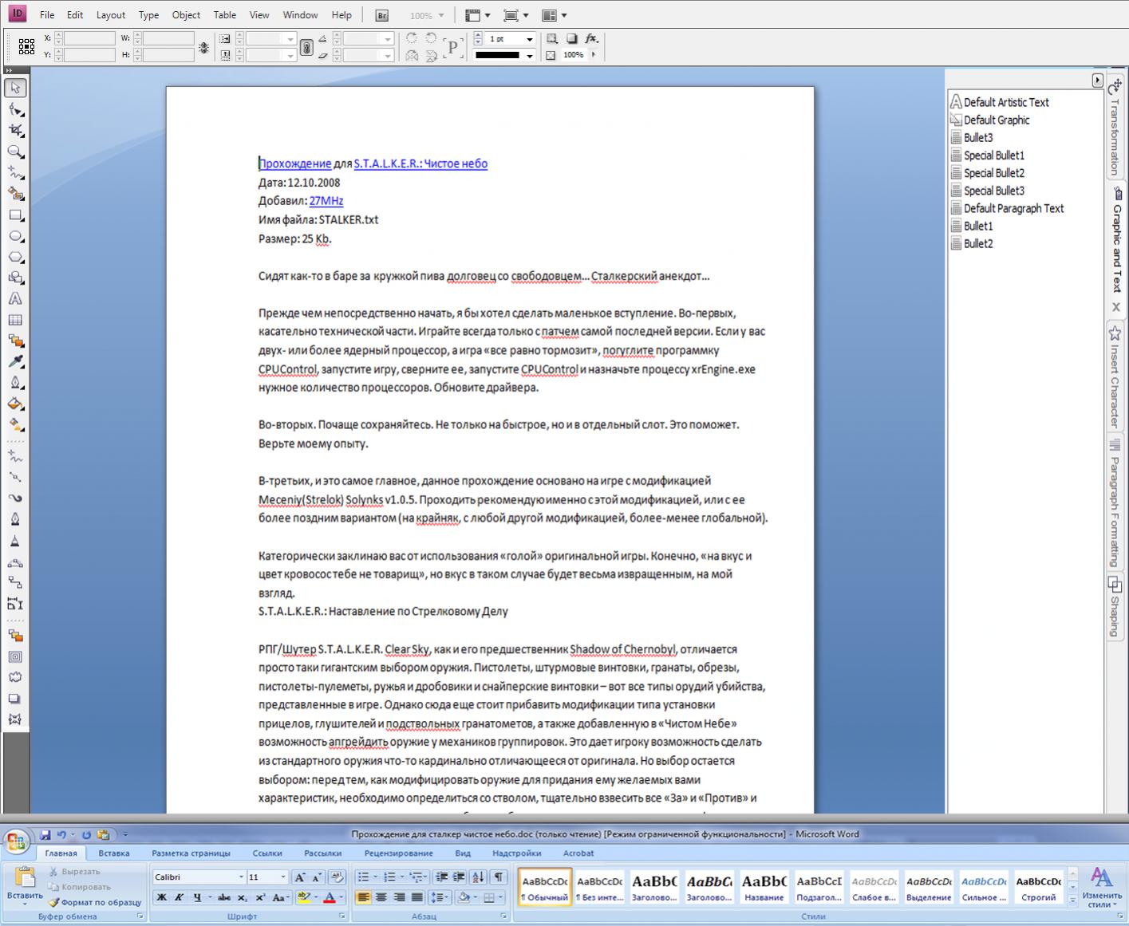Open the stroke style line dropdown

[x=529, y=56]
